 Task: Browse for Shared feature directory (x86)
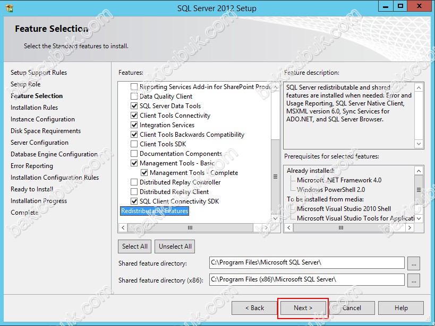coord(414,280)
